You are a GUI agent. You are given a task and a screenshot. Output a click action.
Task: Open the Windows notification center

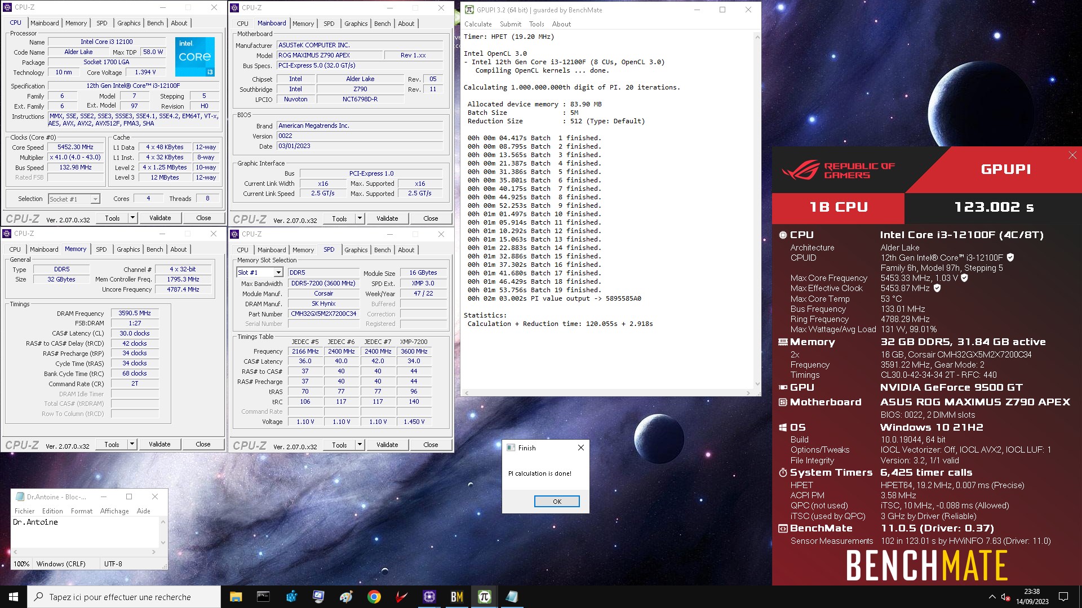click(1063, 597)
